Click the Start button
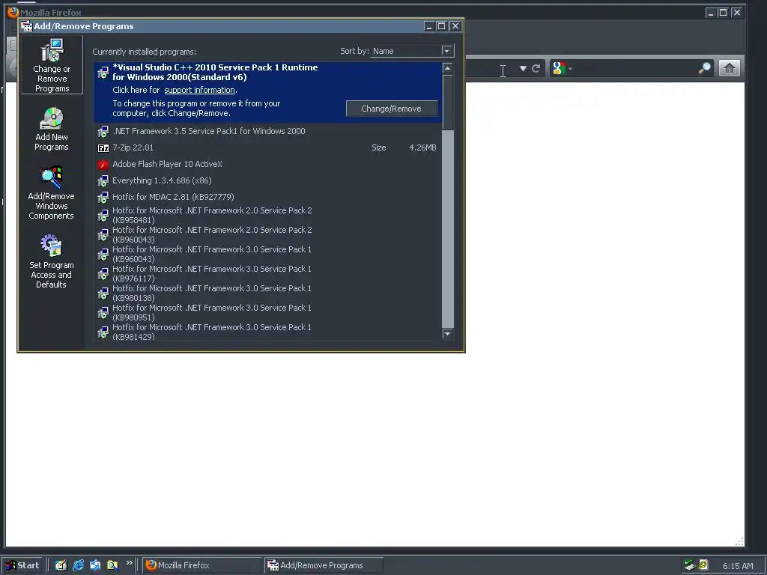Viewport: 767px width, 575px height. click(23, 565)
